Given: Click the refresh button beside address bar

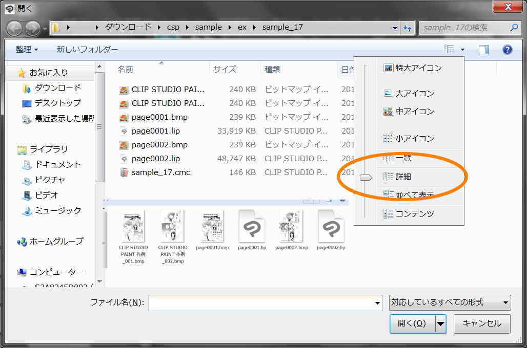Looking at the screenshot, I should point(408,28).
